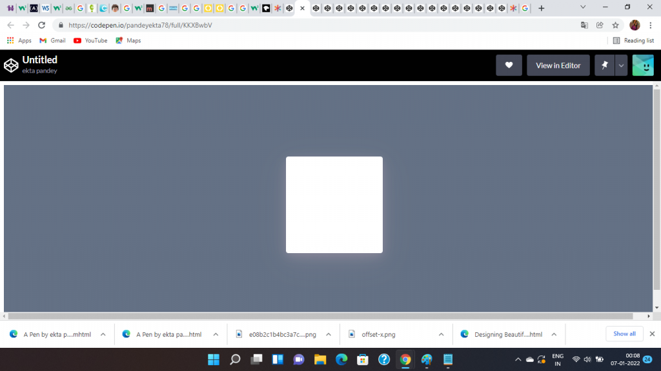
Task: Click the translate page icon
Action: pos(584,25)
